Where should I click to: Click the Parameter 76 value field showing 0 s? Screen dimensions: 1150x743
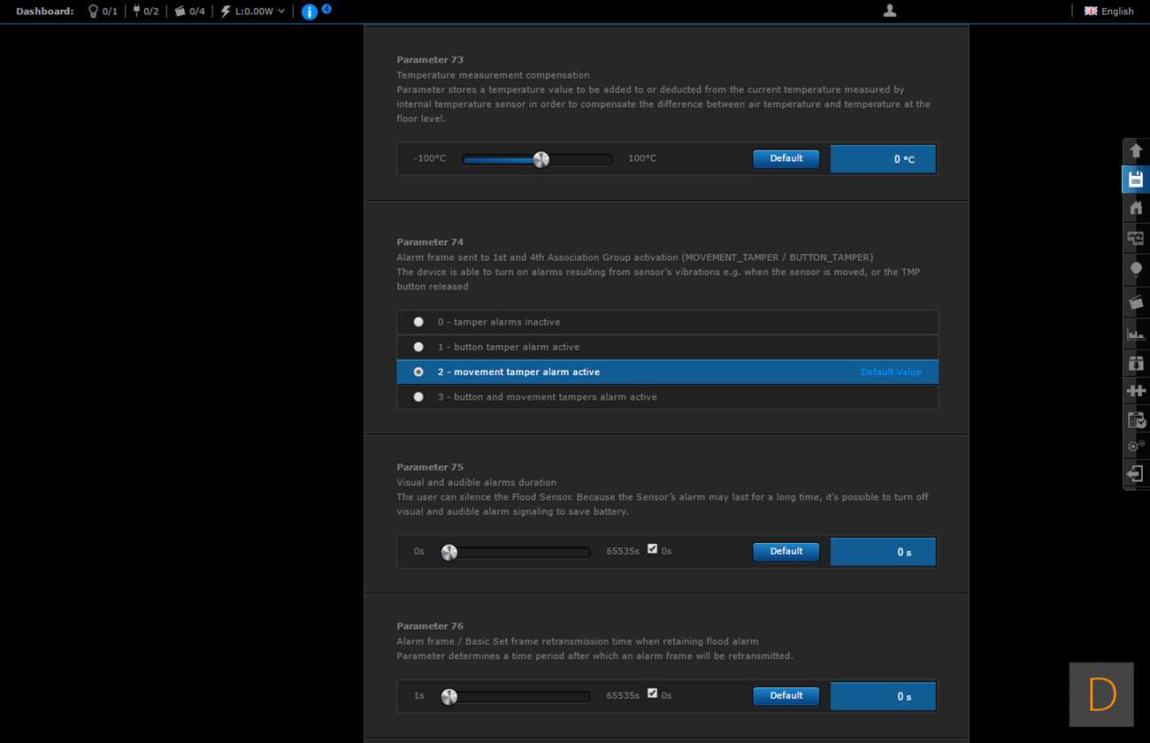click(883, 696)
